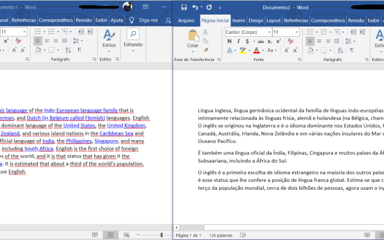
Task: Open the Singapore hyperlink
Action: tap(106, 141)
